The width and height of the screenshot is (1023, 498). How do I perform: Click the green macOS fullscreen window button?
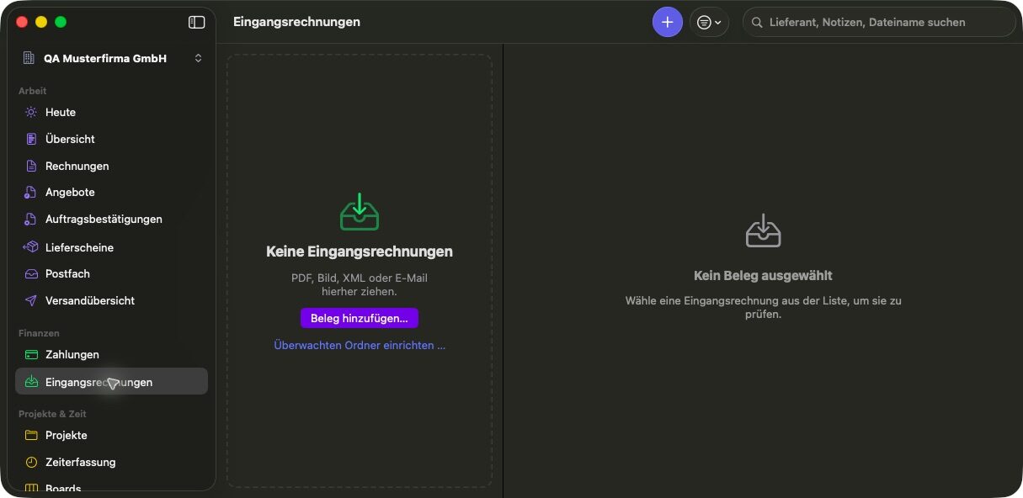click(x=61, y=22)
